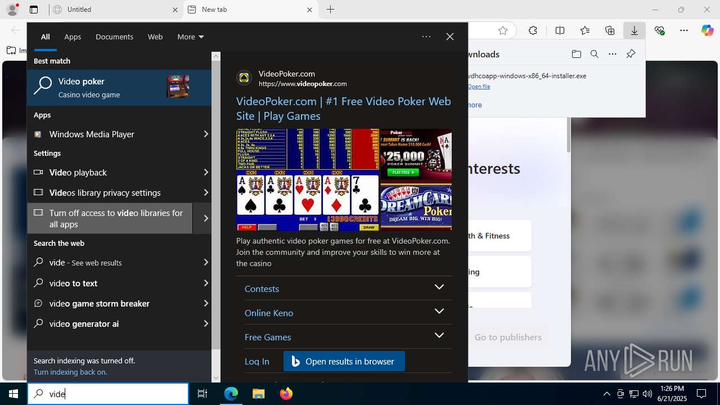Click search results scrollbar down arrow
The height and width of the screenshot is (405, 720).
coord(216,377)
